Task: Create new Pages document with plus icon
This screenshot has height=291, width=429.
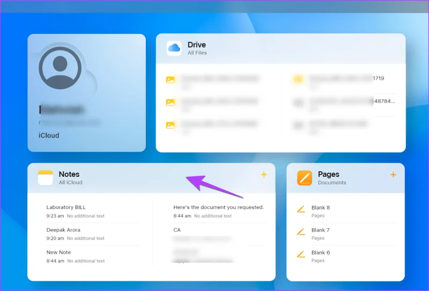Action: (x=393, y=175)
